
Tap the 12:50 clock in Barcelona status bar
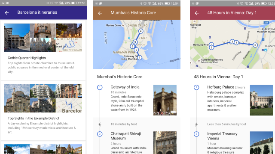(81, 3)
